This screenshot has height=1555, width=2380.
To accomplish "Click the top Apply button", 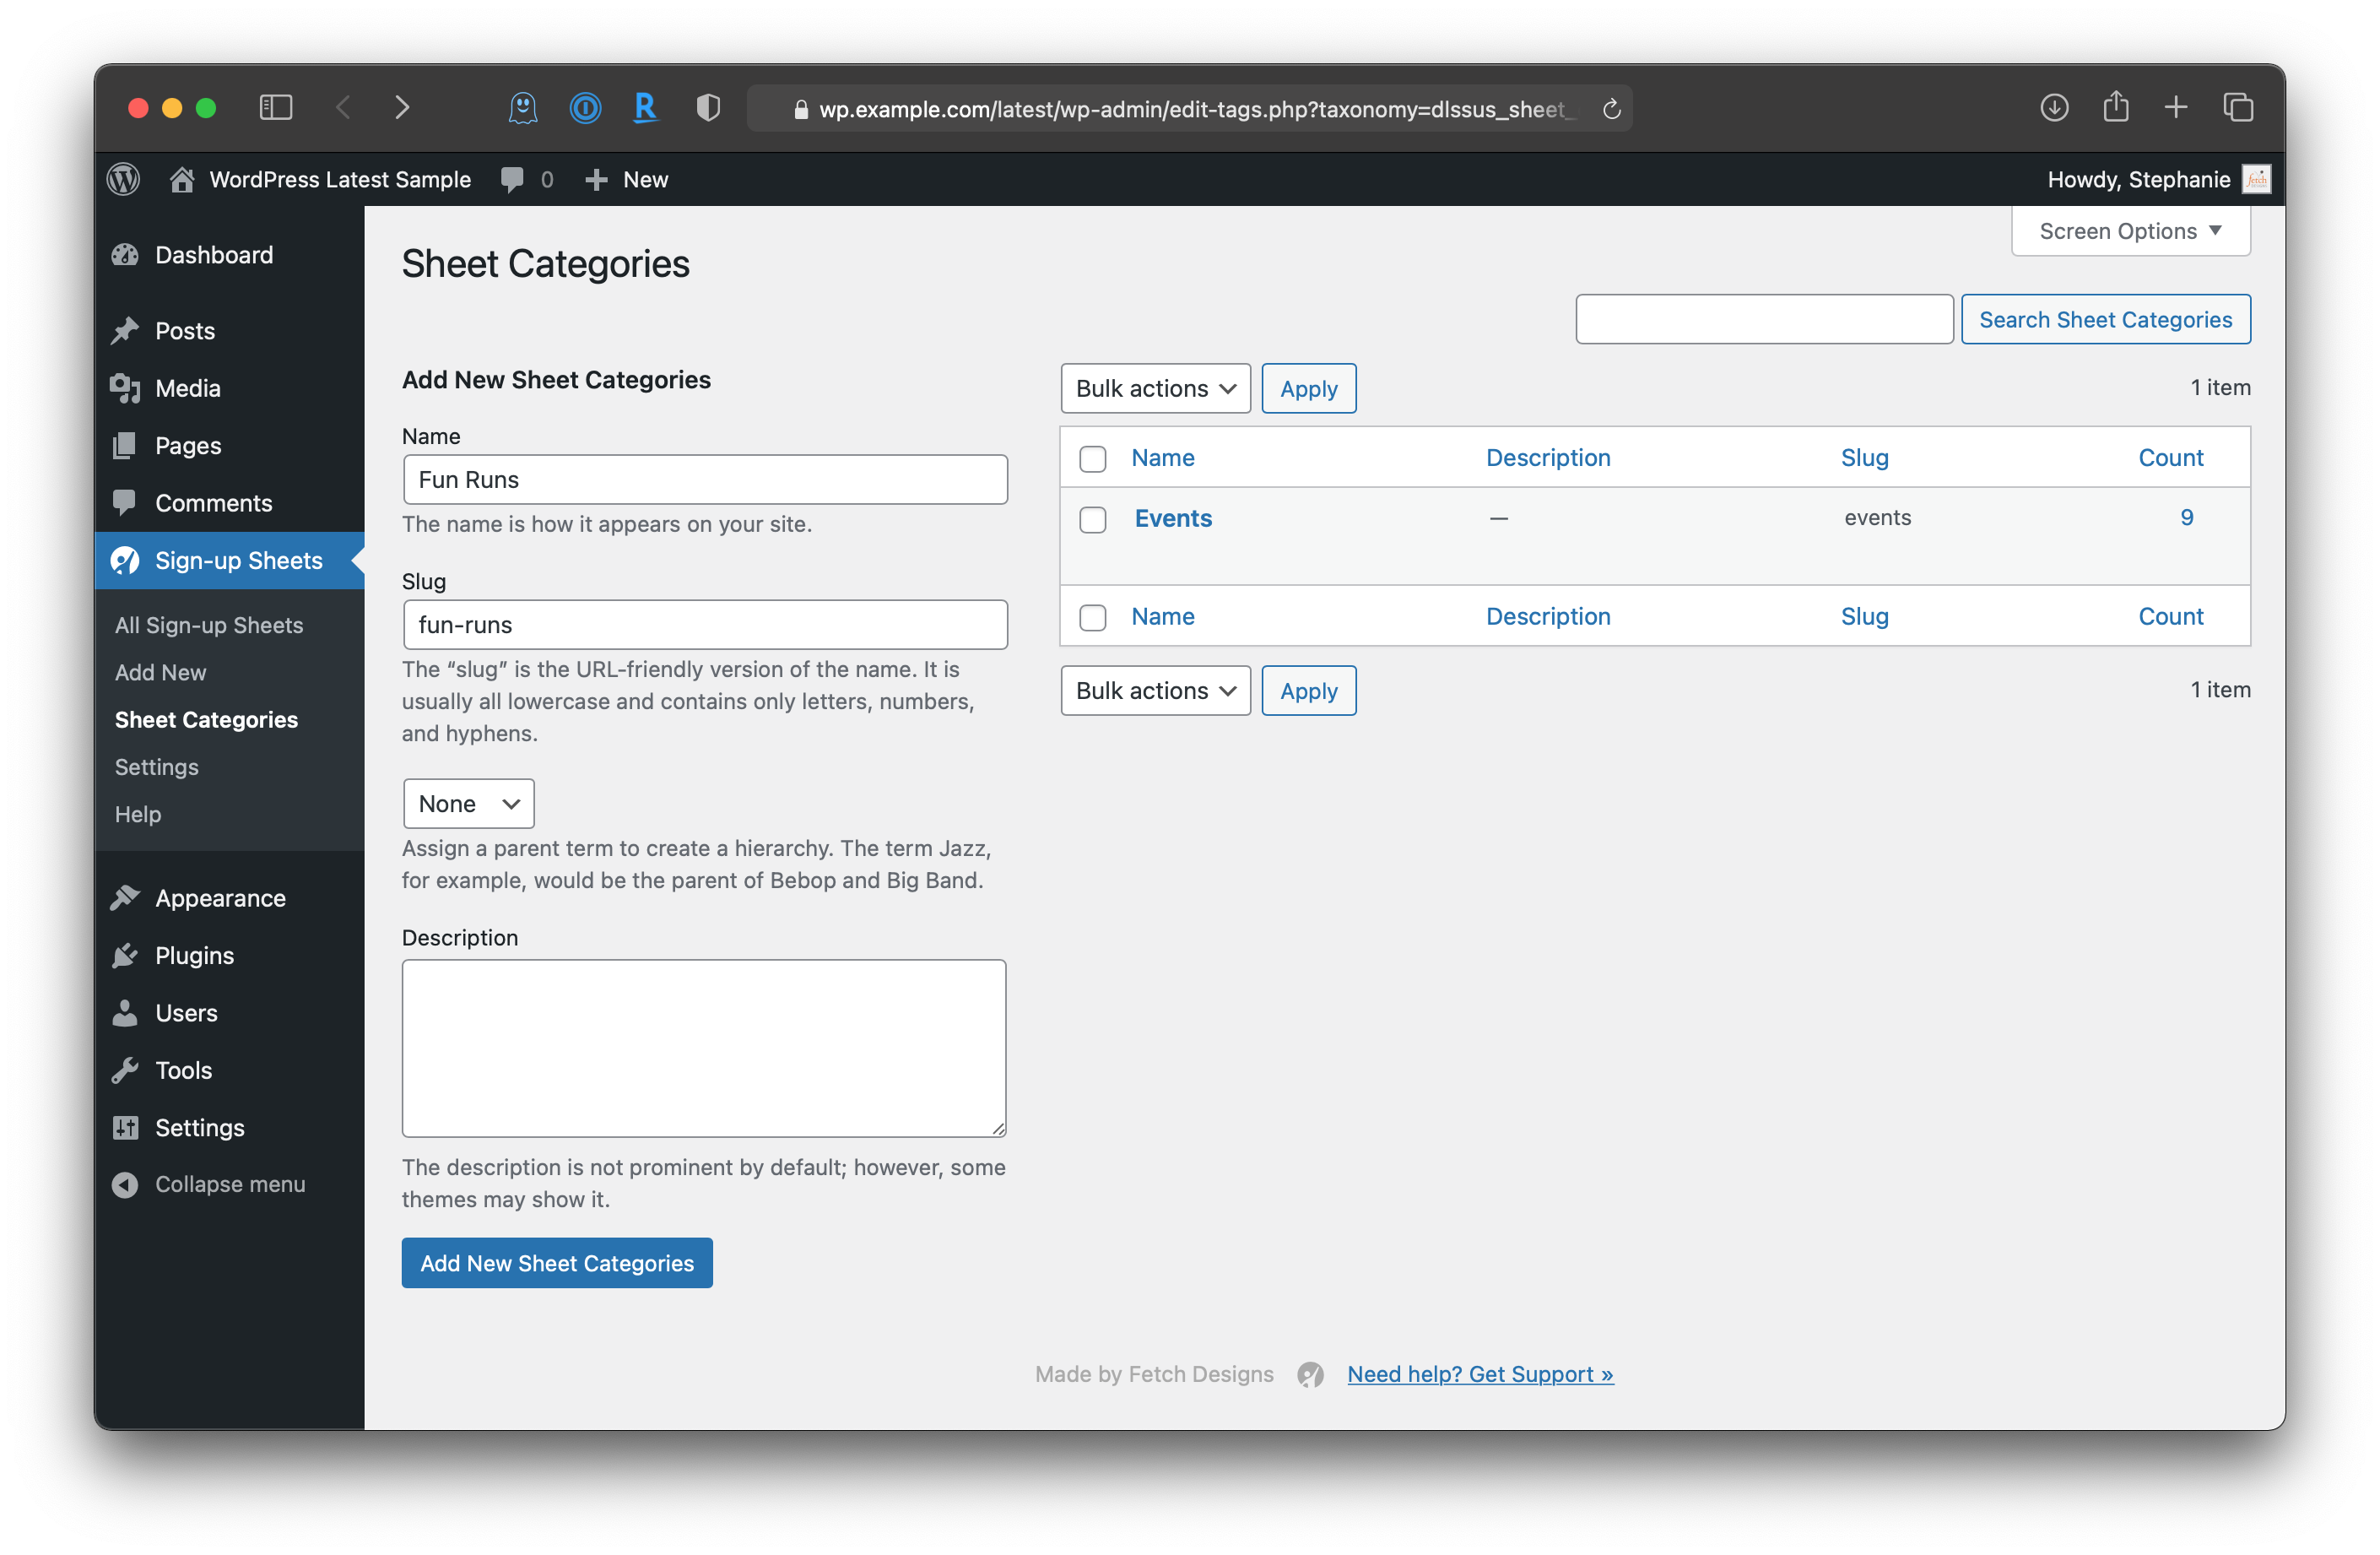I will point(1308,389).
